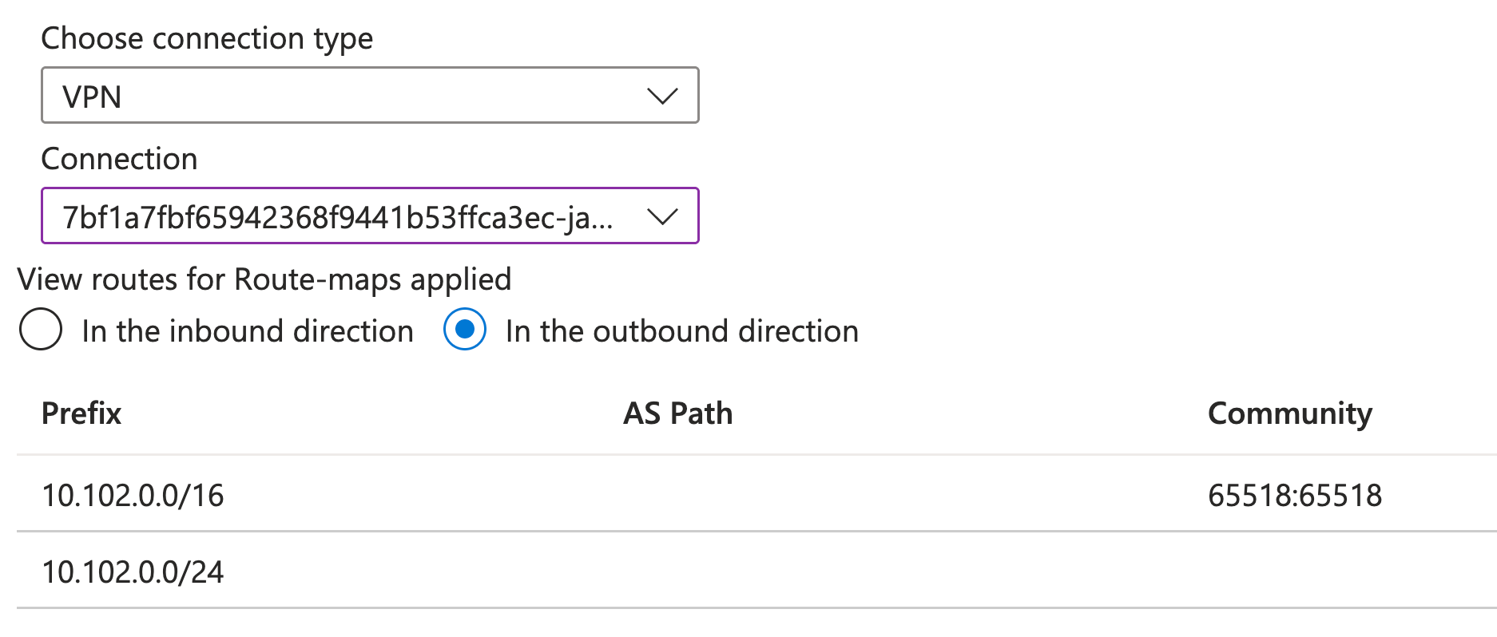Sort by the Prefix column header
Screen dimensions: 1497x637
(81, 413)
